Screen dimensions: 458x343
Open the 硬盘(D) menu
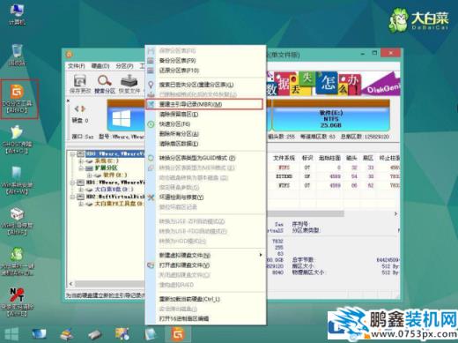(100, 66)
